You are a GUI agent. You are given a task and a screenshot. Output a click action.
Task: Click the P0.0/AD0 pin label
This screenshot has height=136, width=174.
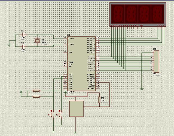(91, 38)
